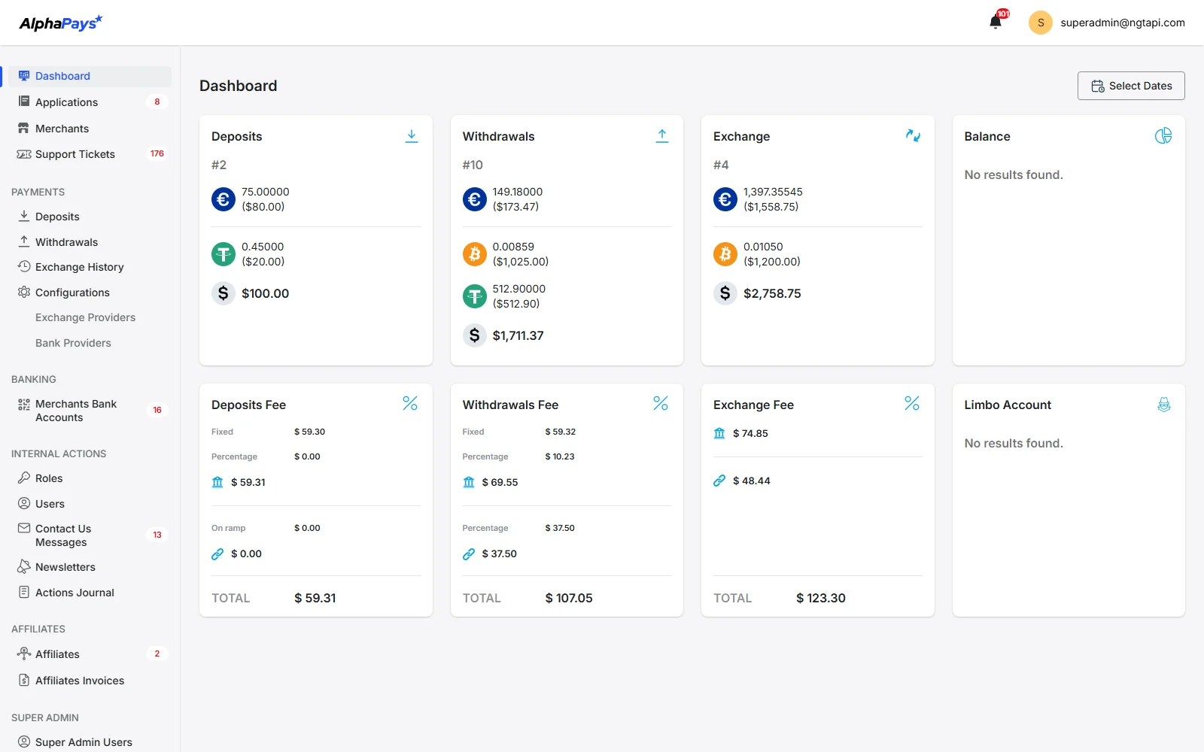Click the Bitcoin icon in Exchange card

(725, 254)
